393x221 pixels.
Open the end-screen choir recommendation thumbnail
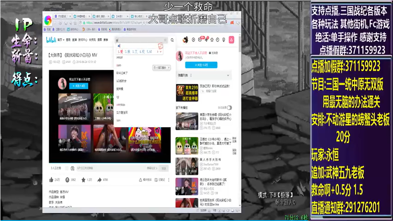tap(74, 107)
